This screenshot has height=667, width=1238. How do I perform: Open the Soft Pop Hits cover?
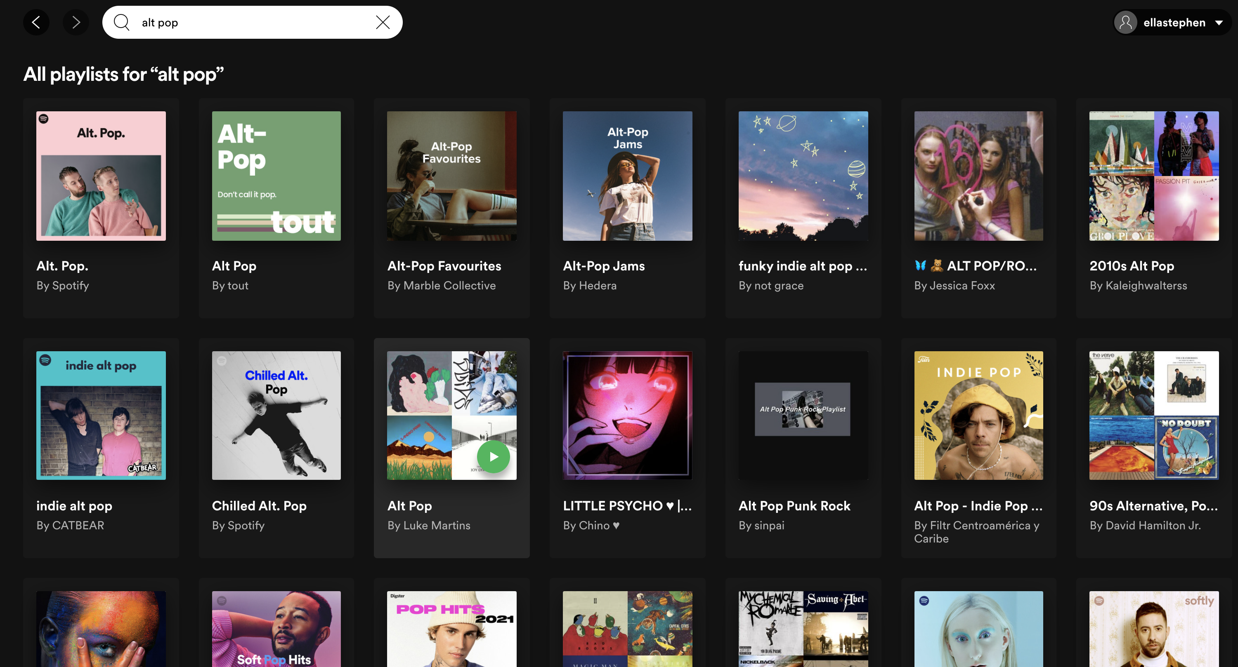pyautogui.click(x=276, y=629)
